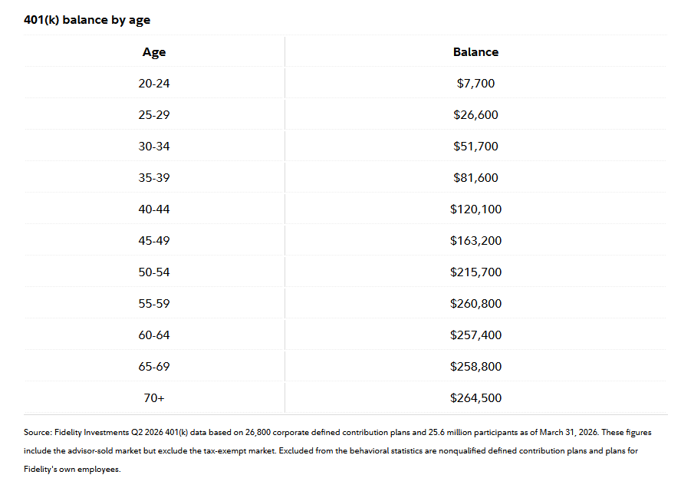Select the 50-54 age cell
Screen dimensions: 681x488
click(x=153, y=272)
